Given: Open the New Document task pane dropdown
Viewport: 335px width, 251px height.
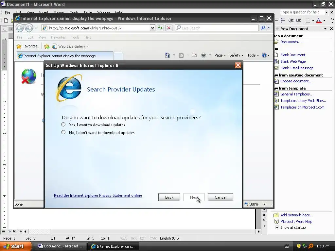Looking at the screenshot, I should point(325,29).
